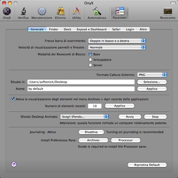Click the Nome text field
Viewport: 178px width, 178px height.
click(81, 89)
